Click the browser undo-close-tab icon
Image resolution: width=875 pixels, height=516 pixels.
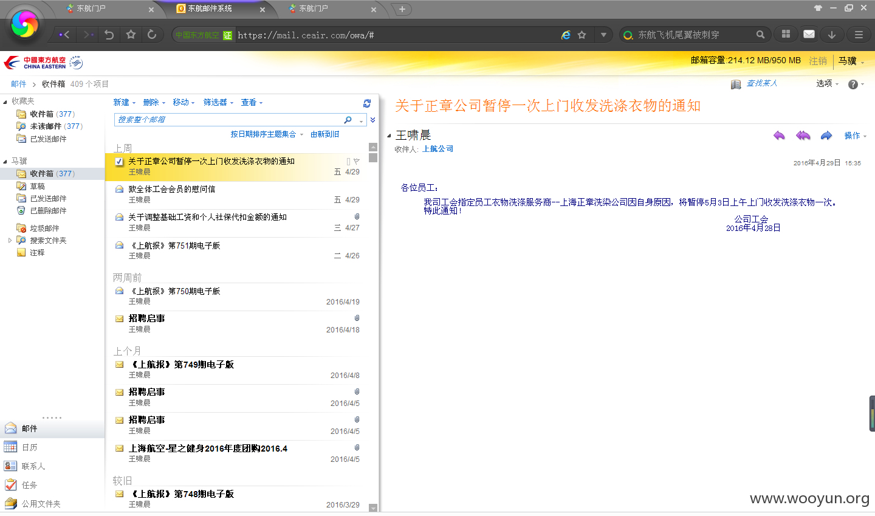click(x=109, y=35)
